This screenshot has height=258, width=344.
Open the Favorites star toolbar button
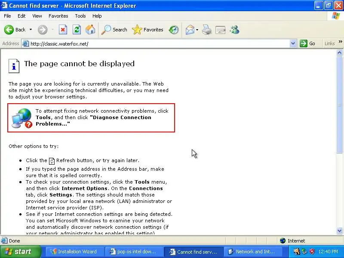[147, 30]
